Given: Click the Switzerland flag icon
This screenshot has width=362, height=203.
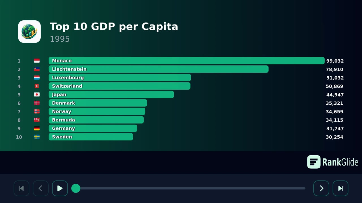Looking at the screenshot, I should 37,86.
